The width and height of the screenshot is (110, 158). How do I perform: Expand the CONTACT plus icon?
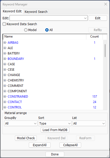pos(5,102)
